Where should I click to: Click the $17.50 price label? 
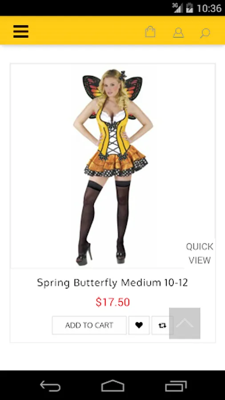(x=113, y=302)
